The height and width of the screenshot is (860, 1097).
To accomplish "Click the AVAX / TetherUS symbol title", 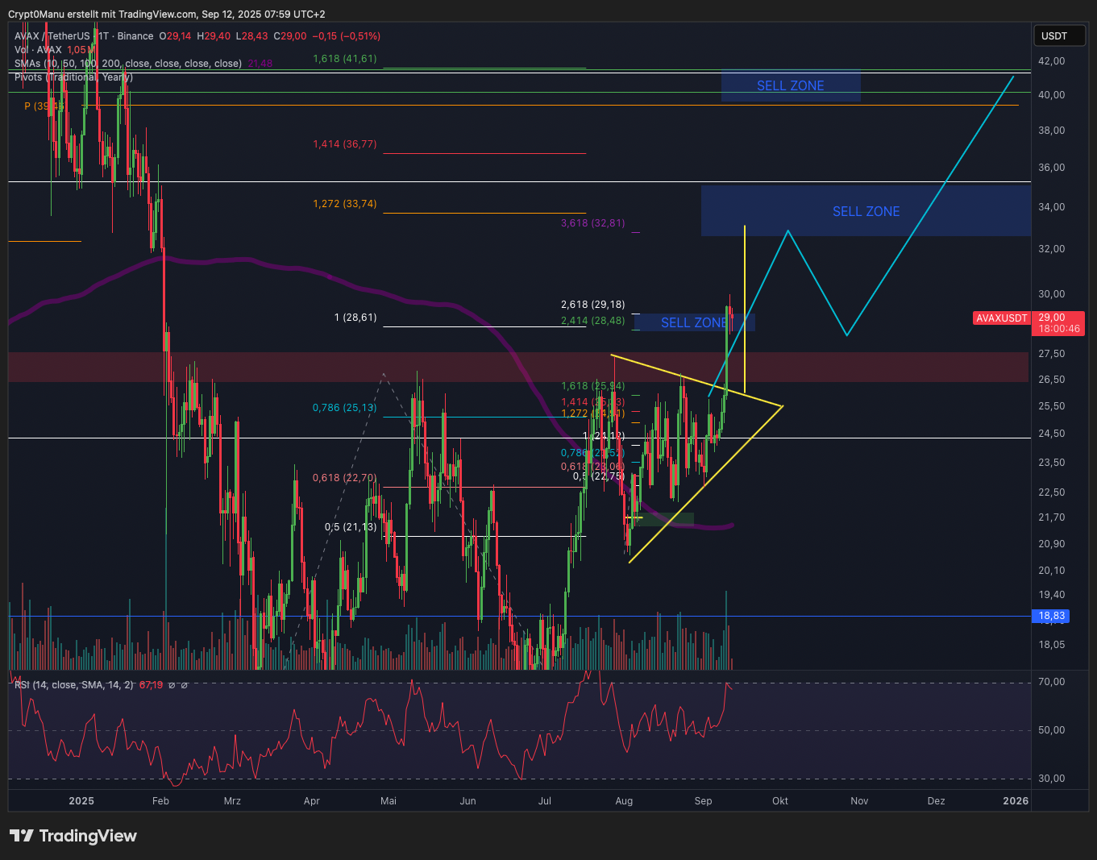I will coord(52,36).
